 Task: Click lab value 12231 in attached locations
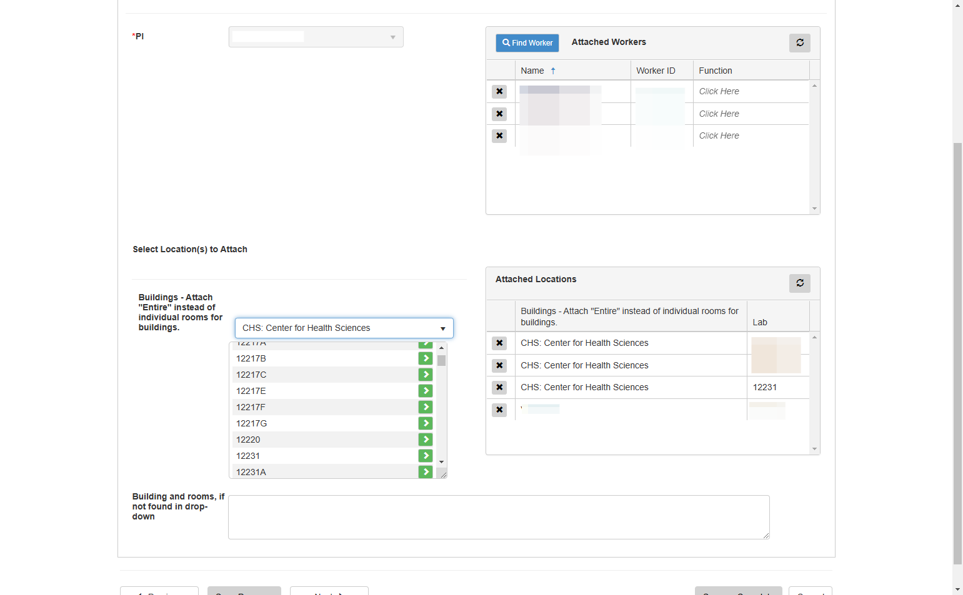pyautogui.click(x=765, y=387)
